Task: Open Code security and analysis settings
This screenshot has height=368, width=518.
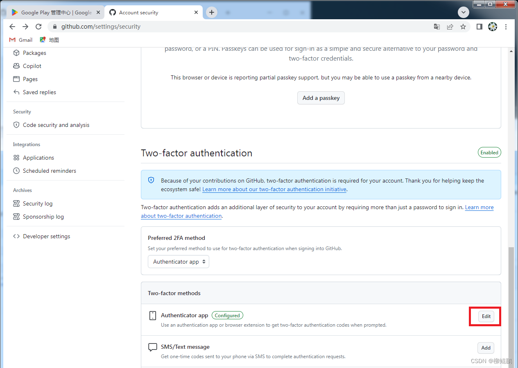Action: 56,125
